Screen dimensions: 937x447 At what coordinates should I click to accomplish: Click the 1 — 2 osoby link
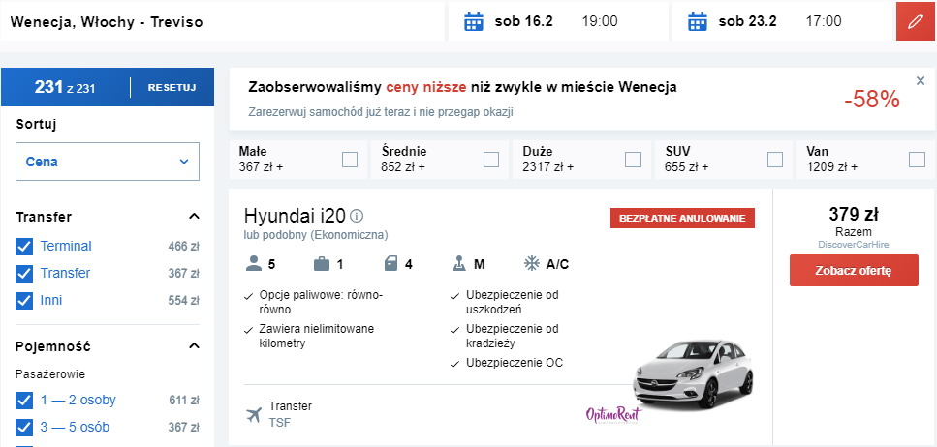(x=78, y=400)
